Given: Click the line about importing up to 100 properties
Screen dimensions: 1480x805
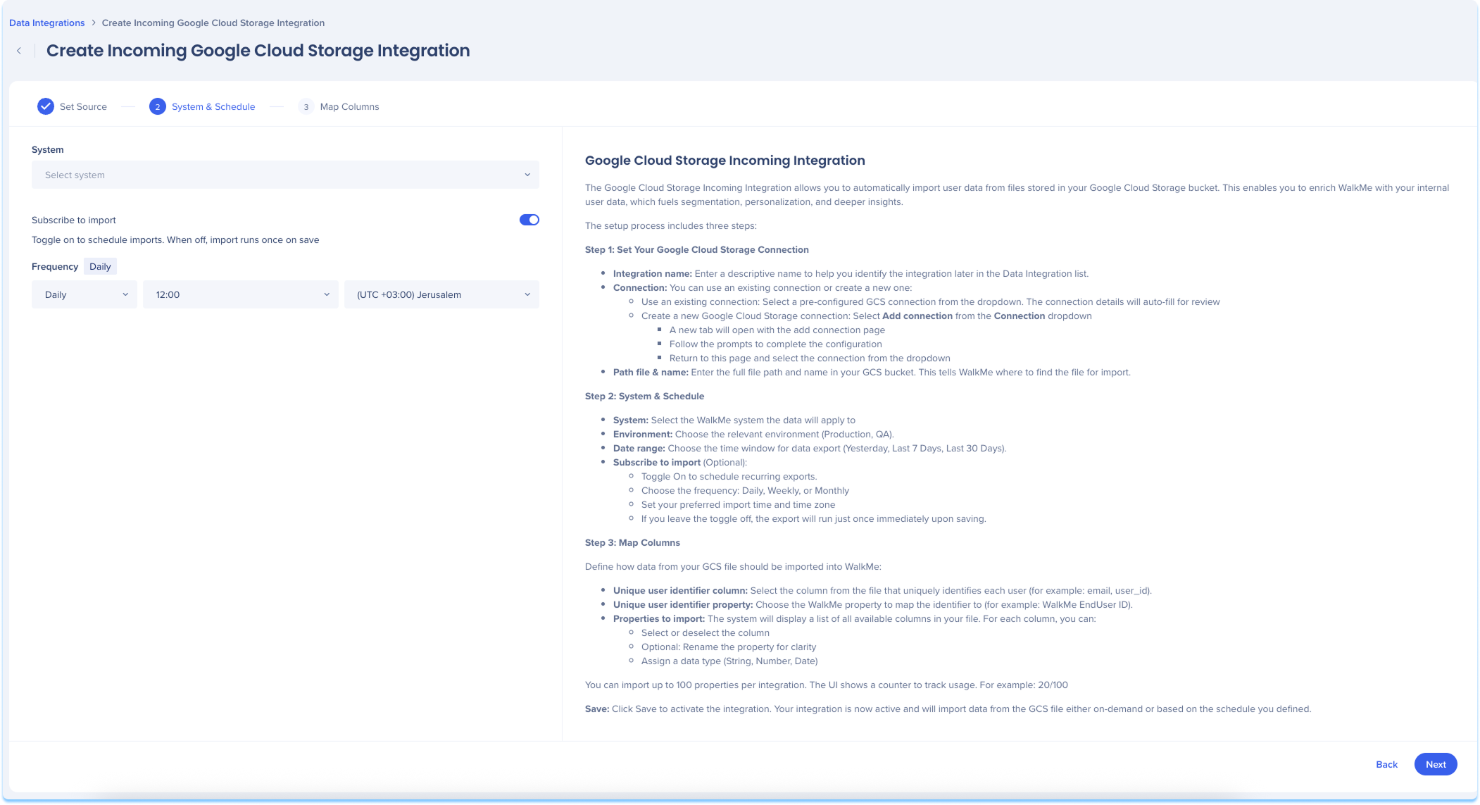Looking at the screenshot, I should [x=827, y=685].
